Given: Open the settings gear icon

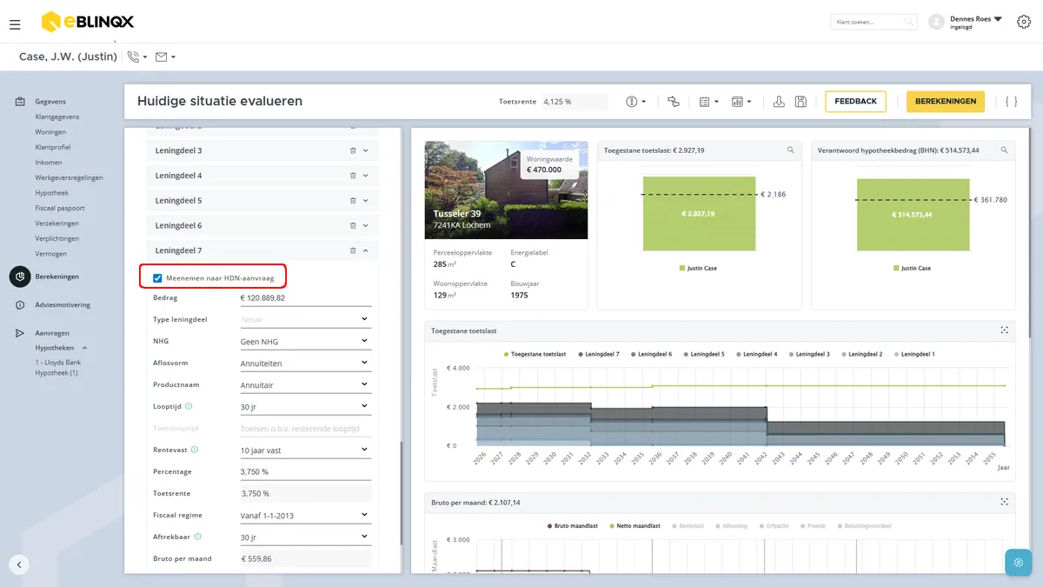Looking at the screenshot, I should pyautogui.click(x=1023, y=22).
